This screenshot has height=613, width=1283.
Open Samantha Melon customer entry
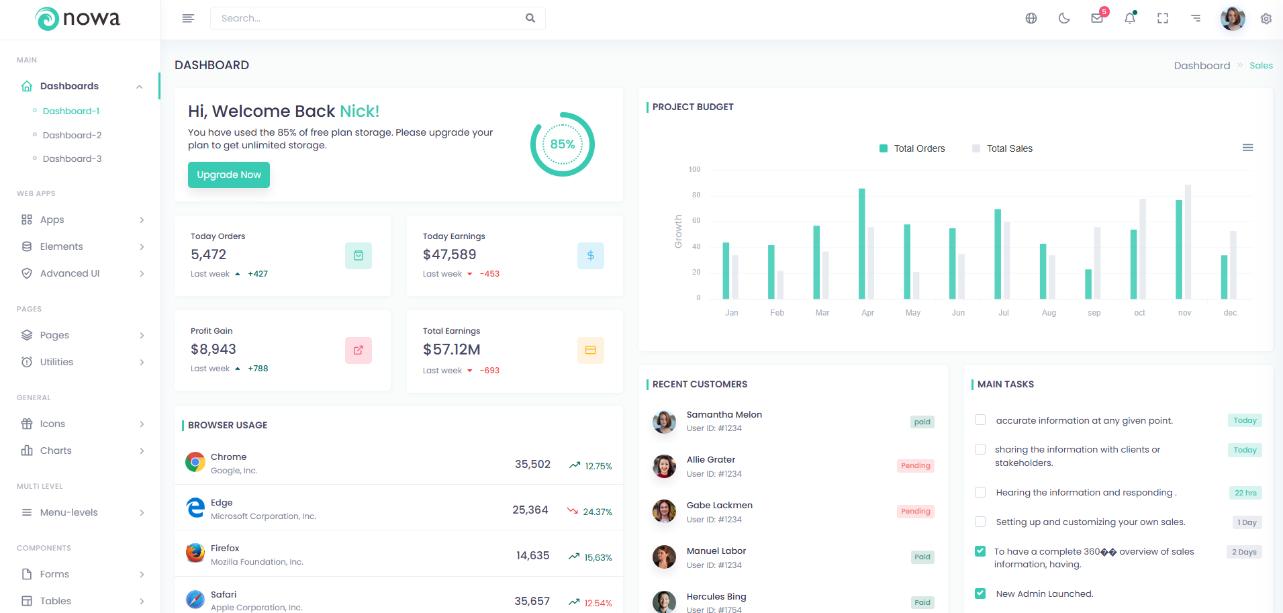(793, 421)
